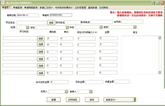Click sixth row 金额 field
The width and height of the screenshot is (165, 106).
click(x=108, y=73)
